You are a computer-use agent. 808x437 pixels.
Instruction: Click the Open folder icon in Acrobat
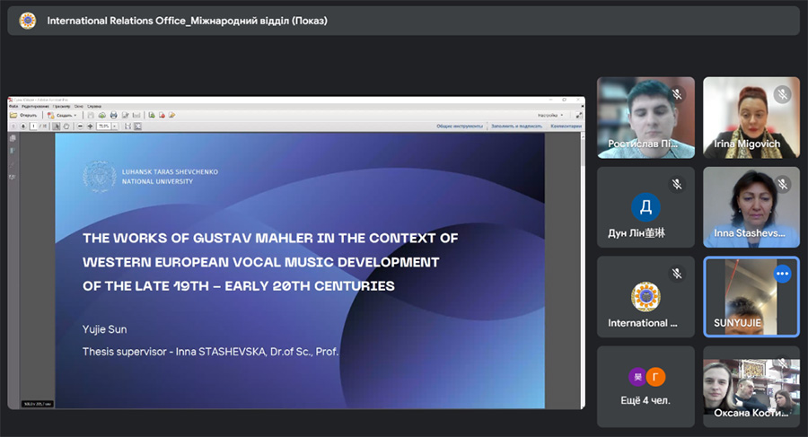(13, 115)
